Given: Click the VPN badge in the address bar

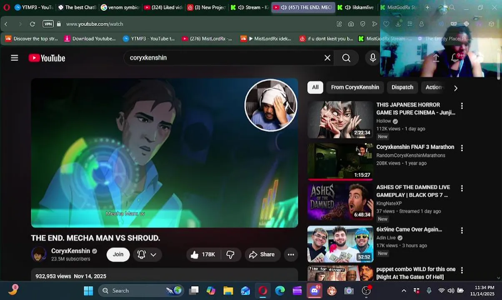Looking at the screenshot, I should (x=48, y=24).
